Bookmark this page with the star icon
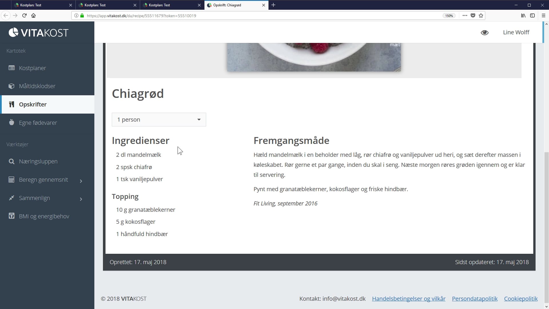The height and width of the screenshot is (309, 549). tap(481, 15)
